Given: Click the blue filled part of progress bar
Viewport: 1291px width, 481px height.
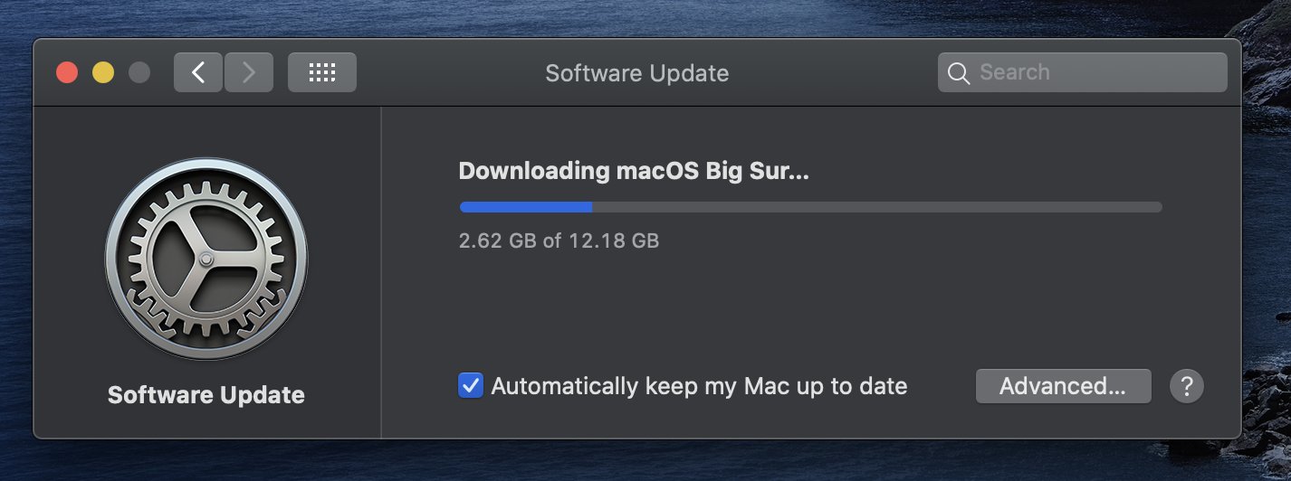Looking at the screenshot, I should click(525, 207).
